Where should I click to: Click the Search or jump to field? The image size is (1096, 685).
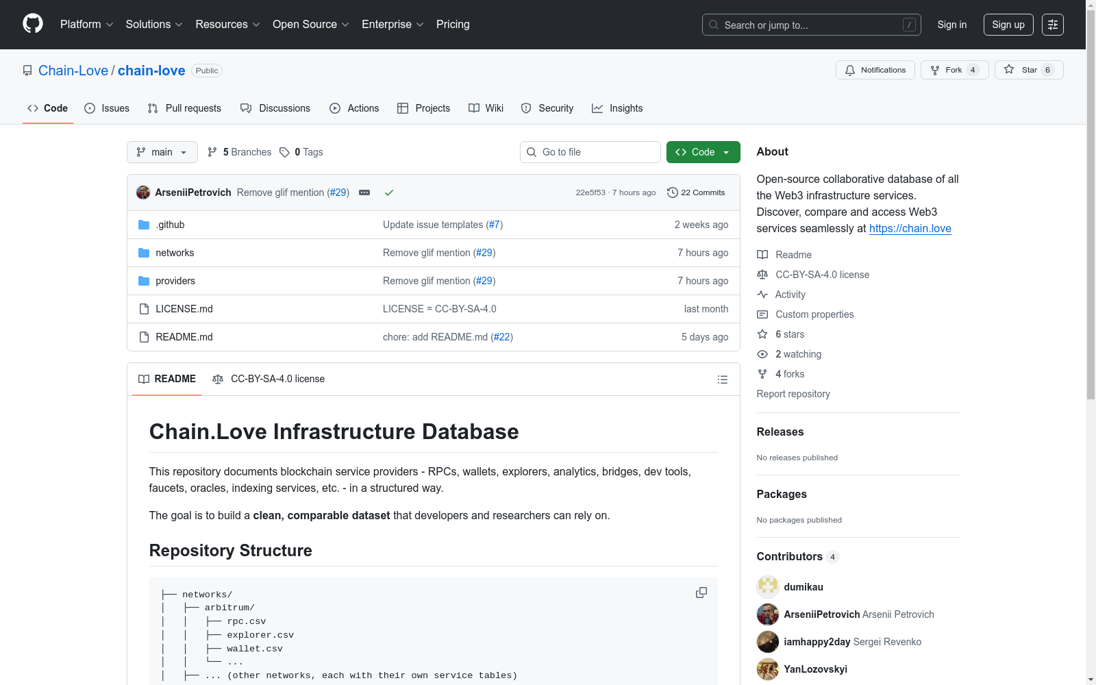[x=812, y=25]
